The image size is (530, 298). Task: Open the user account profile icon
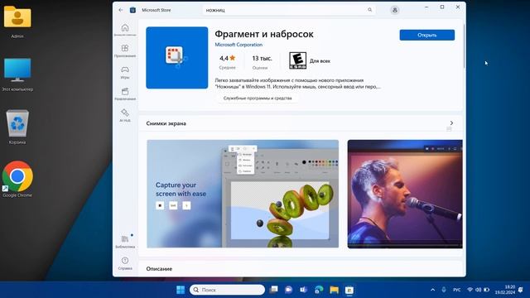[394, 10]
